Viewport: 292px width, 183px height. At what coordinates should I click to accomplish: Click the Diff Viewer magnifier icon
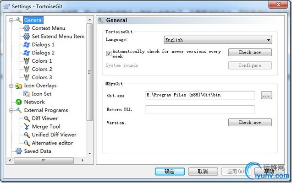coord(27,118)
